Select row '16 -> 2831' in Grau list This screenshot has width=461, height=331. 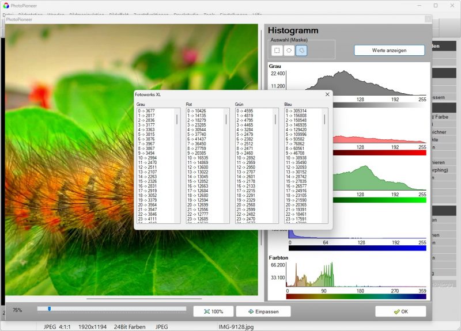click(148, 186)
